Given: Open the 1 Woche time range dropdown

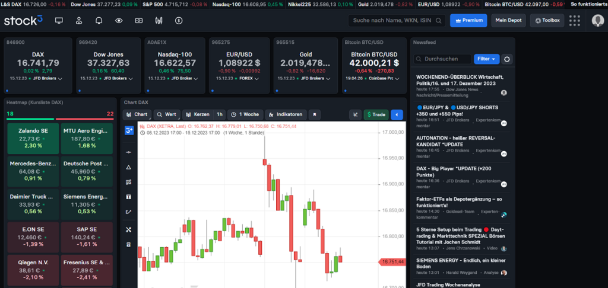Looking at the screenshot, I should pos(244,114).
